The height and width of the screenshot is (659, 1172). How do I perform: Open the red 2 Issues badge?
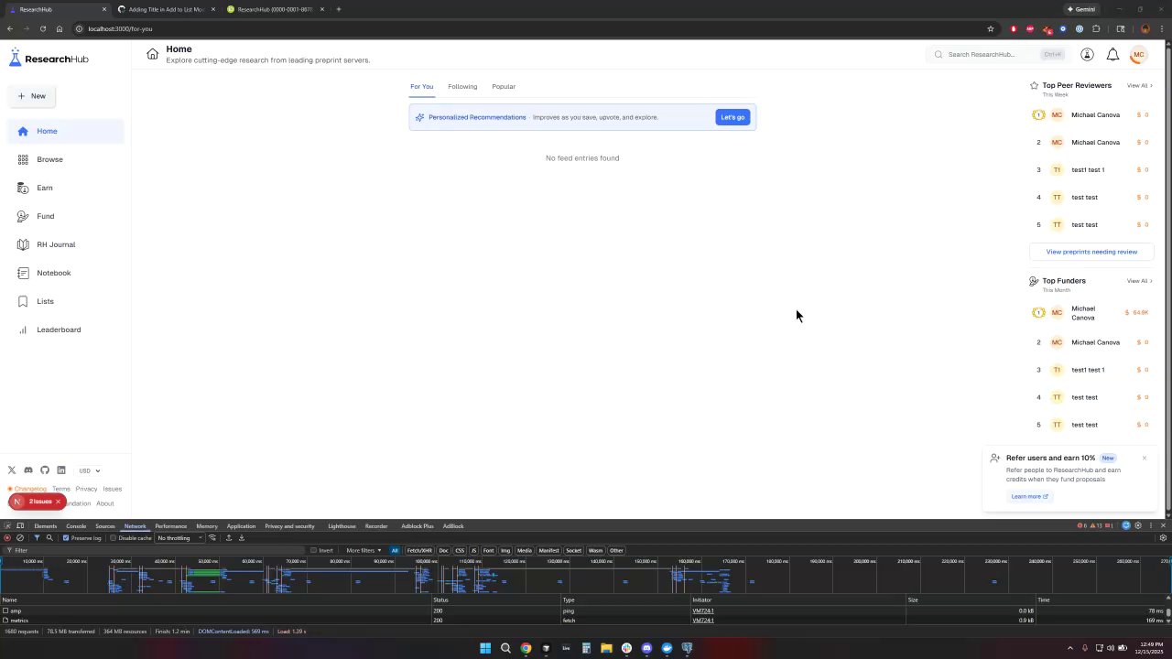(38, 502)
